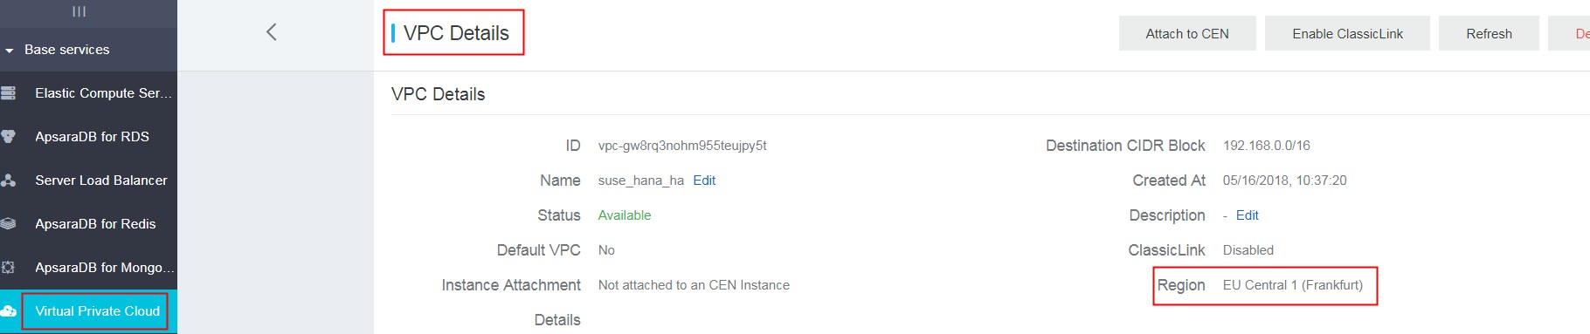Click the ApsaraDB for RDS icon

tap(8, 136)
